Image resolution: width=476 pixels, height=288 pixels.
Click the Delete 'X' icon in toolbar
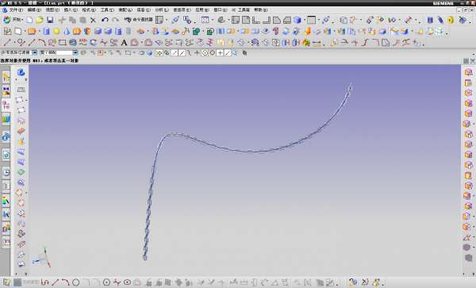click(x=93, y=21)
